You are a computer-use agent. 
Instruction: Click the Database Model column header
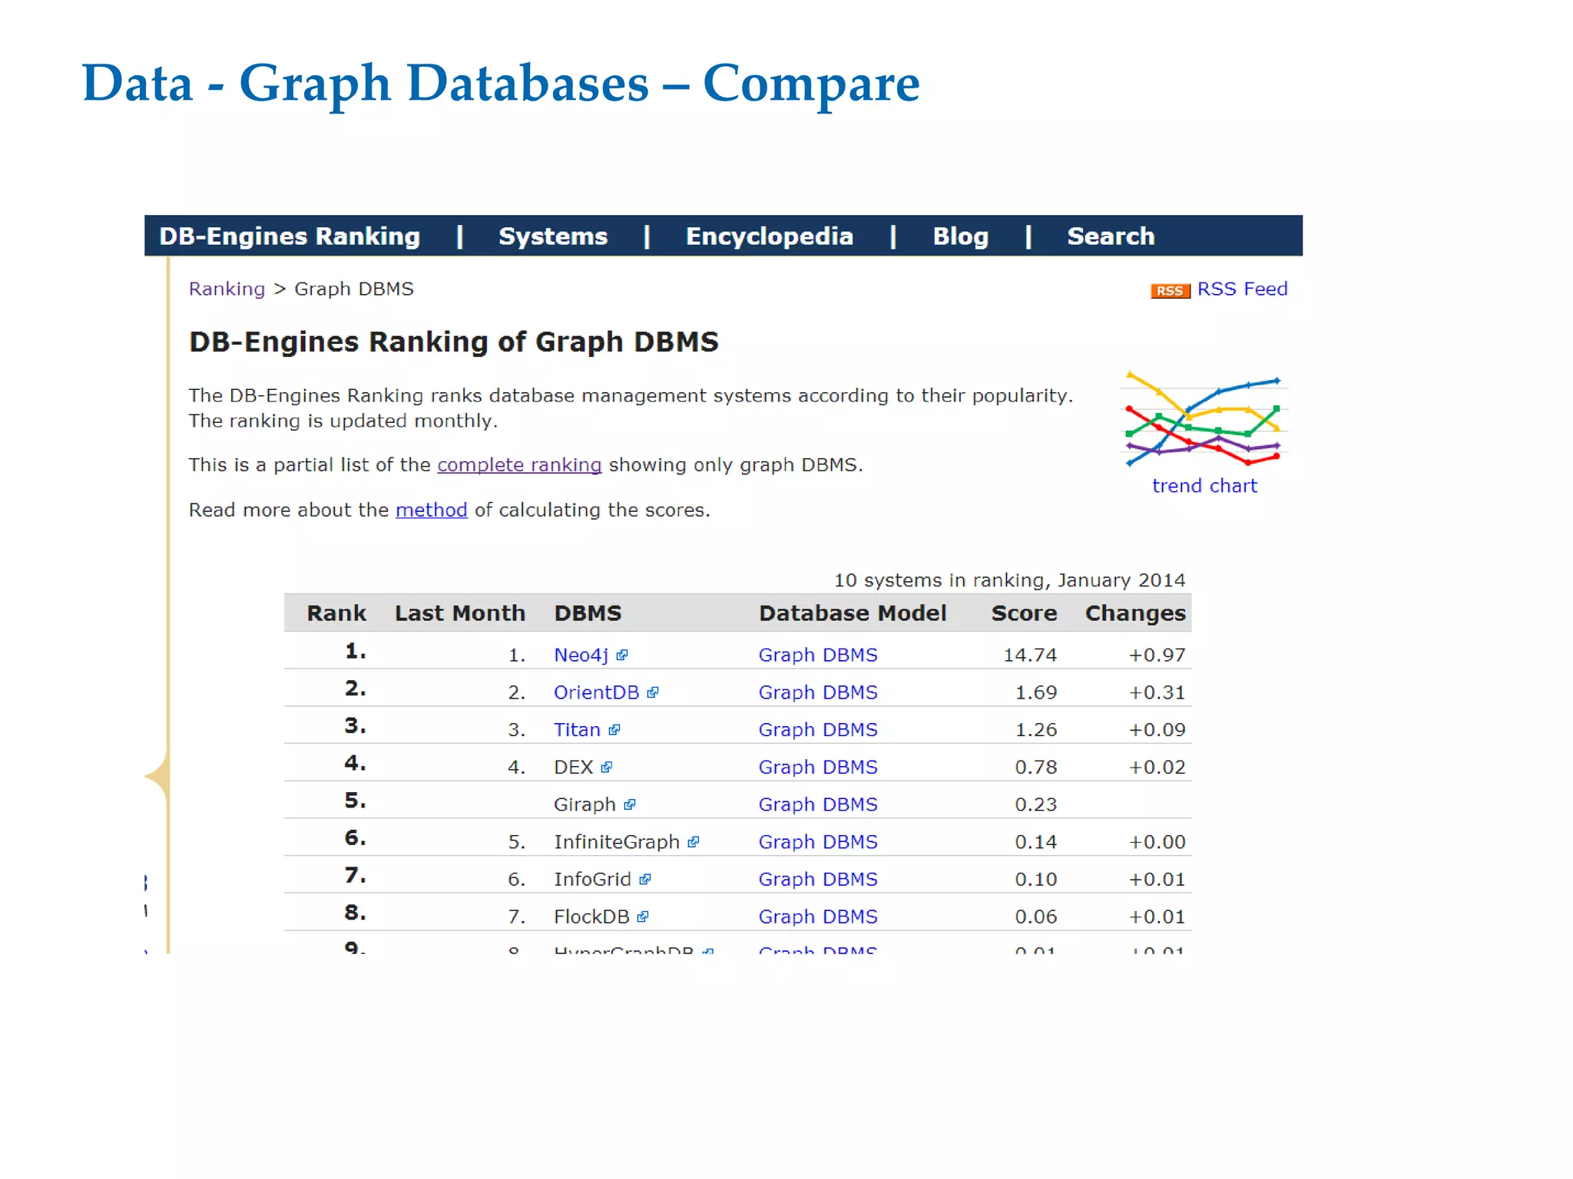pyautogui.click(x=853, y=613)
